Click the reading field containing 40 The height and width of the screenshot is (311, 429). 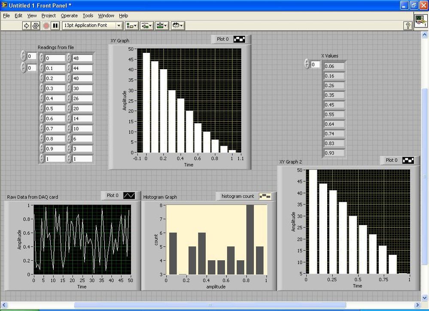[82, 78]
